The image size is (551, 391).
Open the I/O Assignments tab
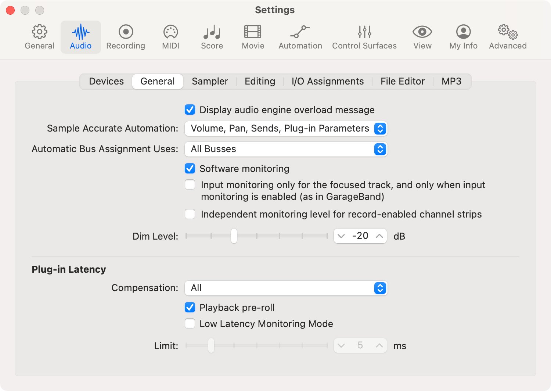click(327, 81)
